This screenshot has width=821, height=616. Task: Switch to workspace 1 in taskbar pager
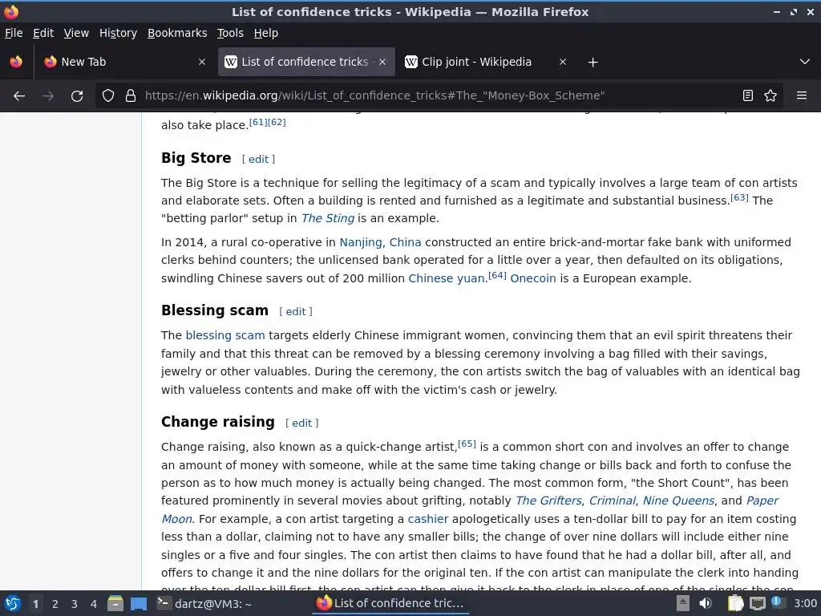(35, 604)
